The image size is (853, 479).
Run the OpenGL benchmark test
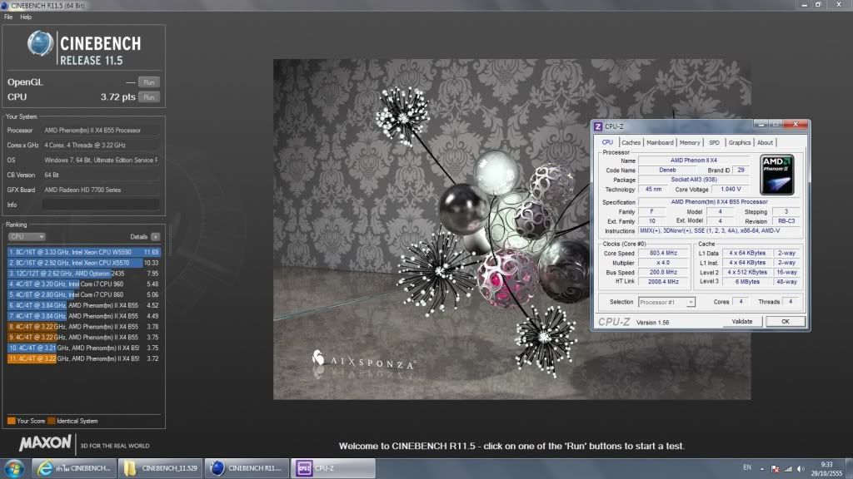tap(148, 82)
